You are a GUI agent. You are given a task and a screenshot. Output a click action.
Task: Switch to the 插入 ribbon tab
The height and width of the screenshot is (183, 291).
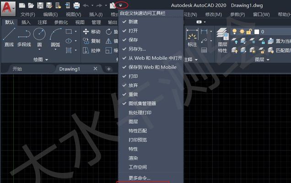(x=26, y=22)
